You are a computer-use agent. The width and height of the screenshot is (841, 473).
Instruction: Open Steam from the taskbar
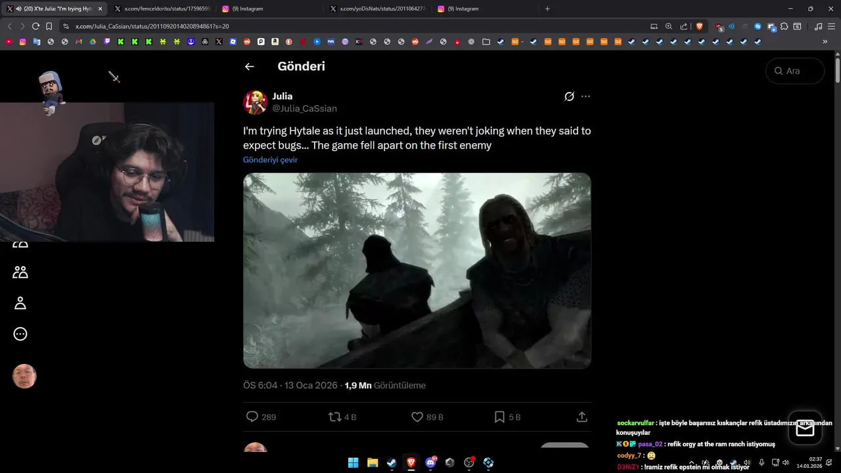pos(392,462)
